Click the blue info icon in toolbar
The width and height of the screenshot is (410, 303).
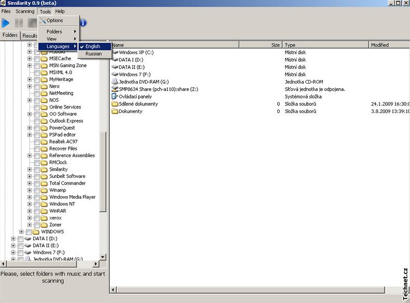(x=83, y=23)
